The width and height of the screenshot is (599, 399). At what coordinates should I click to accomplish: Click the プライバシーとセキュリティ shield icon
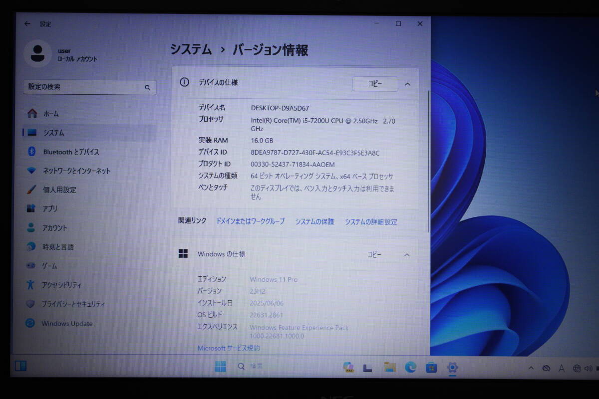pyautogui.click(x=30, y=304)
